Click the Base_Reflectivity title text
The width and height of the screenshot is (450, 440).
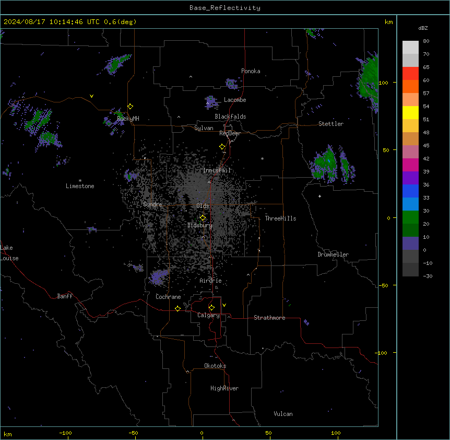pos(225,8)
